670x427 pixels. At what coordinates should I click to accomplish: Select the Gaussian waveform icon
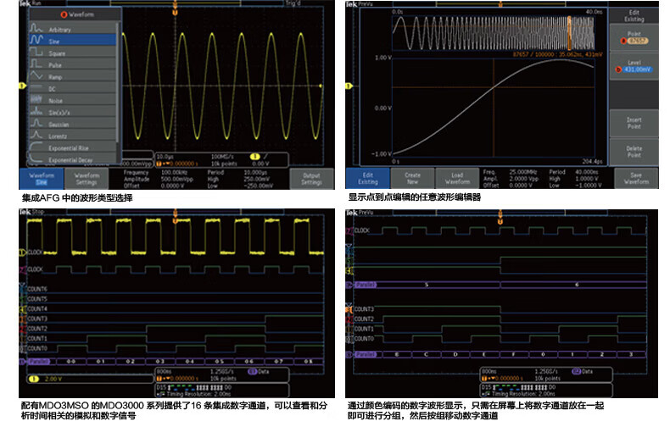point(36,124)
